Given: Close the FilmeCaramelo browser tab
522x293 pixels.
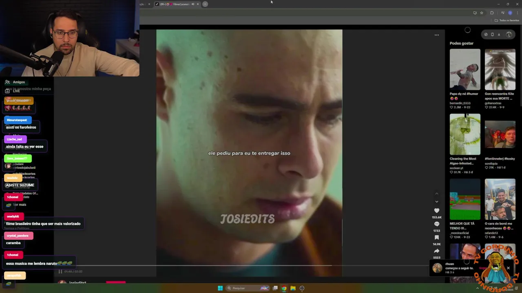Looking at the screenshot, I should pyautogui.click(x=198, y=4).
